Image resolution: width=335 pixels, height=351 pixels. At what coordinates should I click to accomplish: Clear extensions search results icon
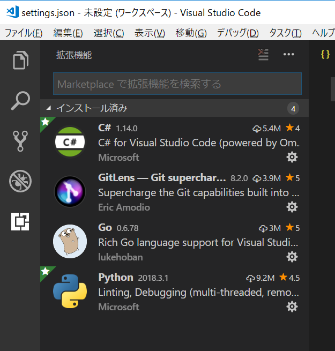pos(263,55)
